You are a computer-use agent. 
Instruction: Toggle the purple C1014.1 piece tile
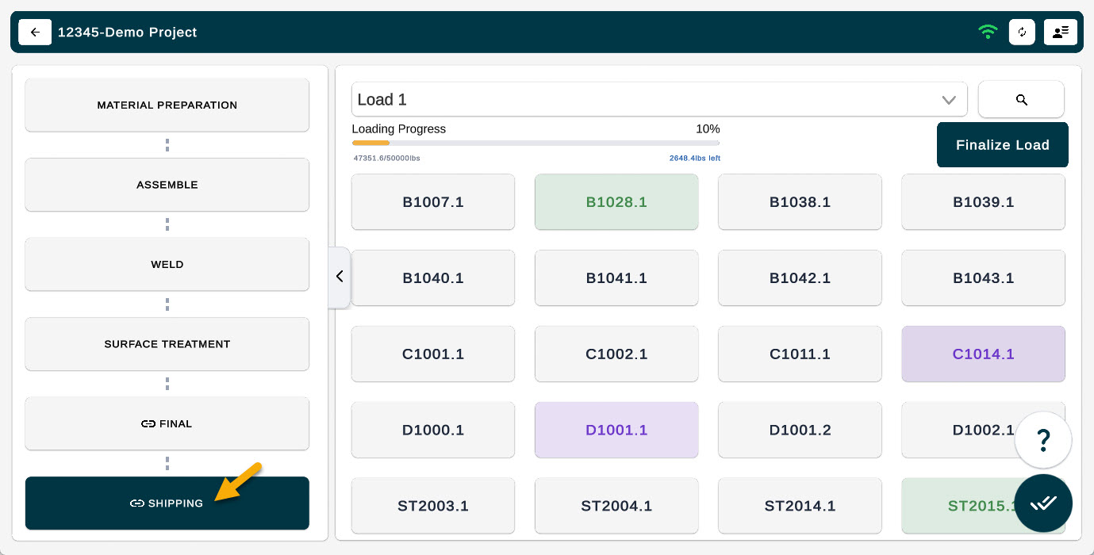(x=983, y=354)
